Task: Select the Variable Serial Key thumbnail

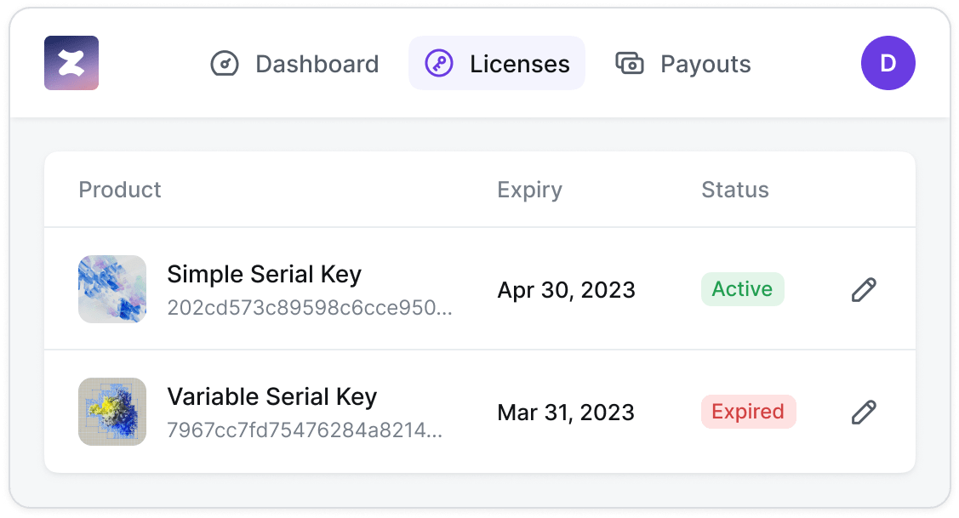Action: pyautogui.click(x=112, y=412)
